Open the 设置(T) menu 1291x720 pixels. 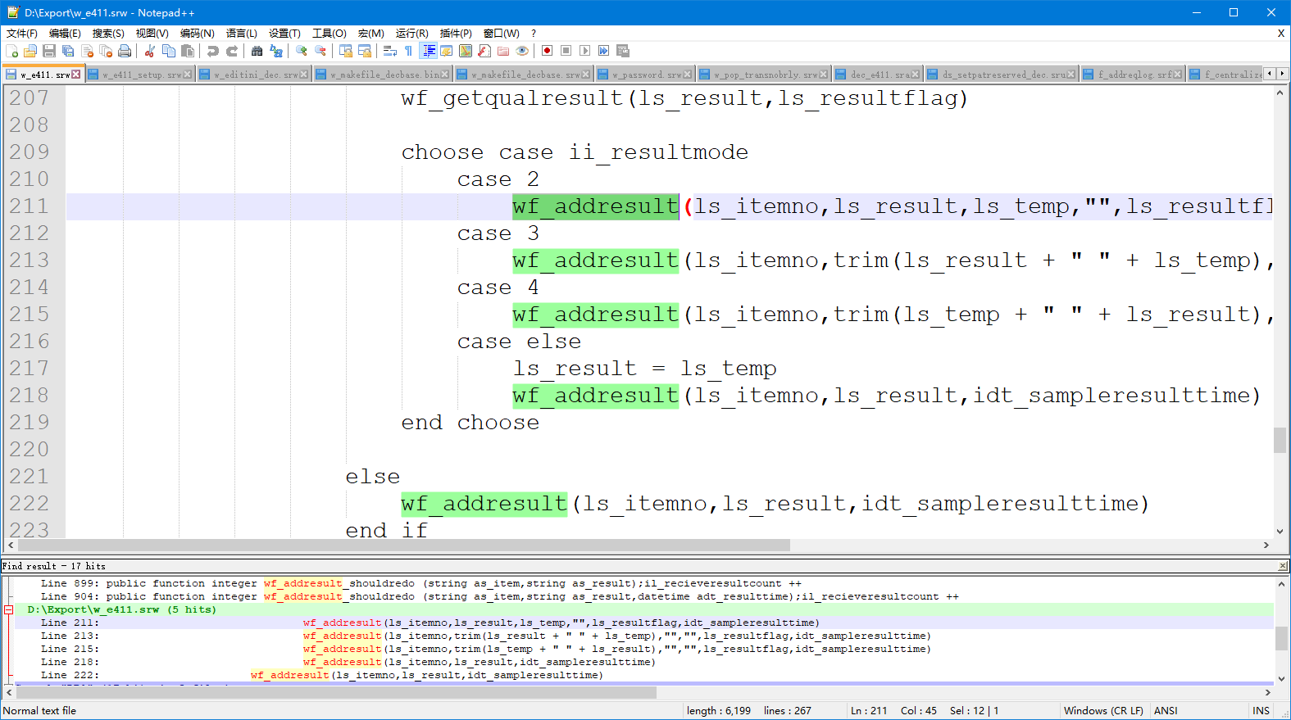click(284, 34)
